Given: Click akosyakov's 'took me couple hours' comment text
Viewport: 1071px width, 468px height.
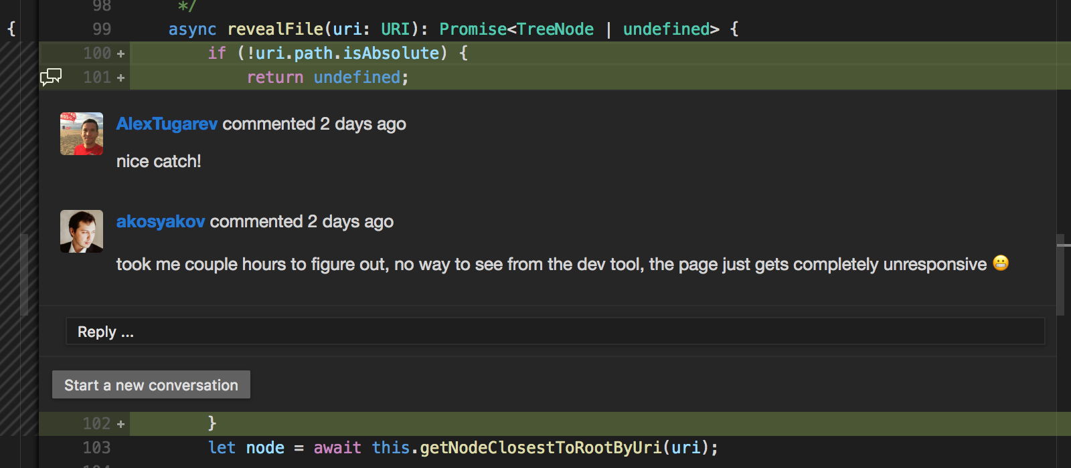Looking at the screenshot, I should [x=552, y=264].
